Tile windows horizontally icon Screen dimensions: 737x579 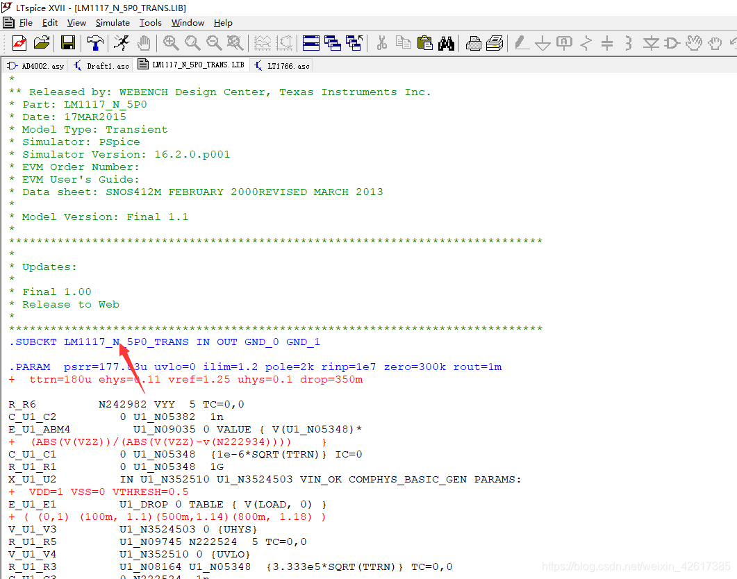pyautogui.click(x=311, y=43)
